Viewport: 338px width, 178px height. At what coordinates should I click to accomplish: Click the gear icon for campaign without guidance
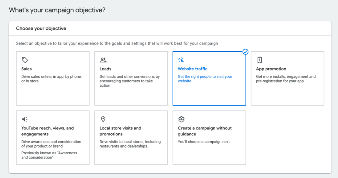[x=181, y=119]
